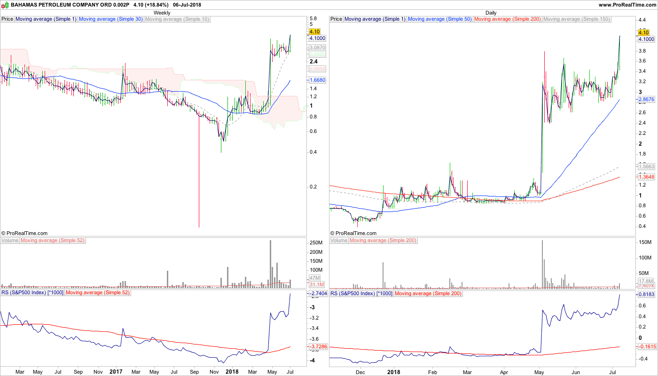Screen dimensions: 658x376
Task: Click the Daily chart title
Action: pyautogui.click(x=491, y=13)
